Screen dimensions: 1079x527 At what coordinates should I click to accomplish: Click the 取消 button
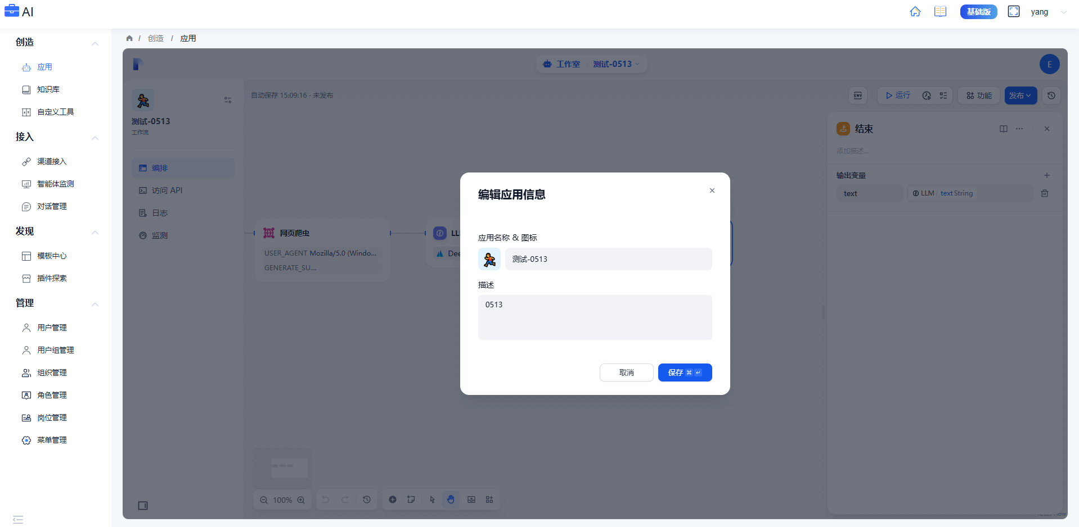(x=627, y=372)
